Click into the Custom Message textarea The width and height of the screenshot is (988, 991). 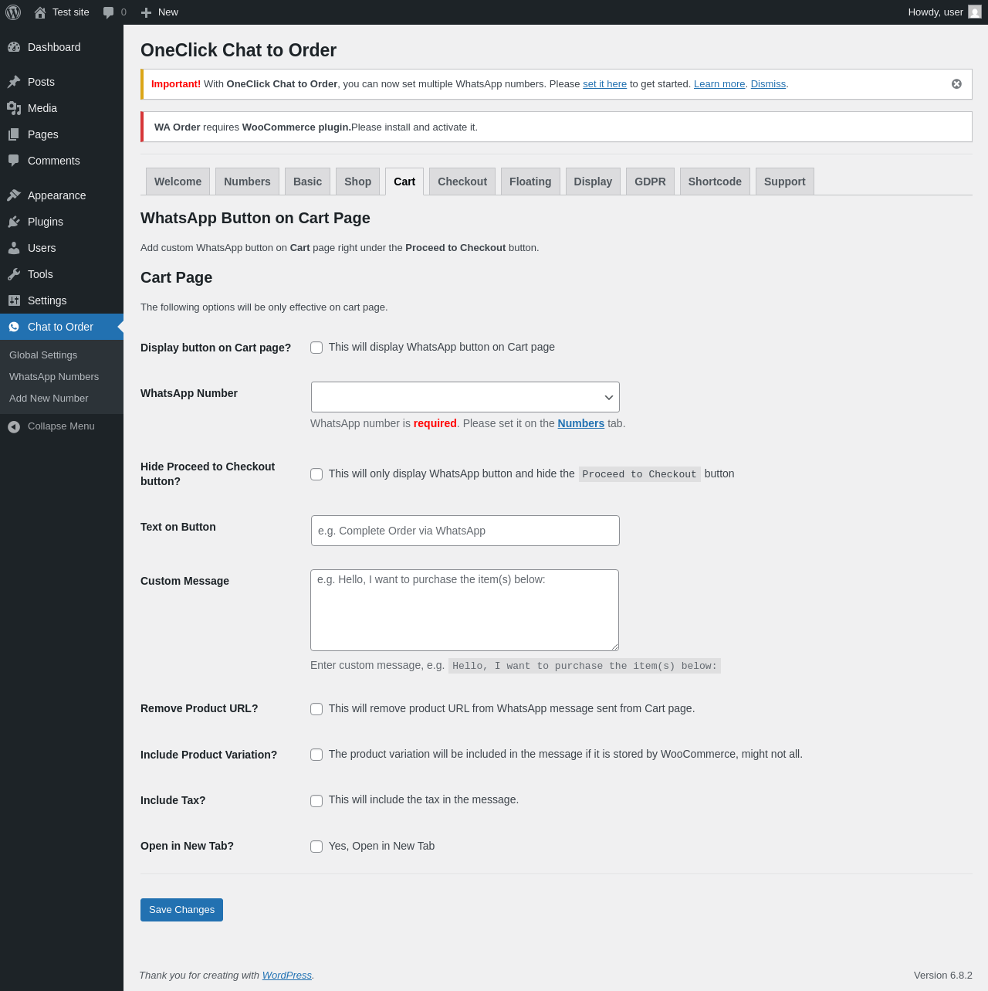465,610
